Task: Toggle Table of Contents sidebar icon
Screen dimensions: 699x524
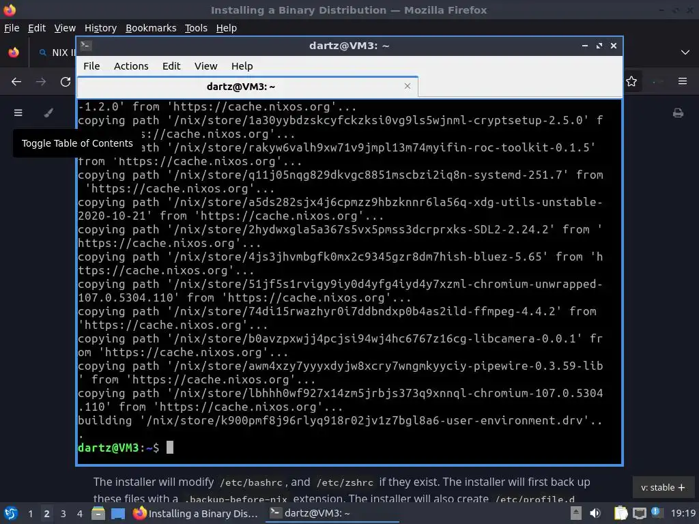Action: tap(18, 113)
